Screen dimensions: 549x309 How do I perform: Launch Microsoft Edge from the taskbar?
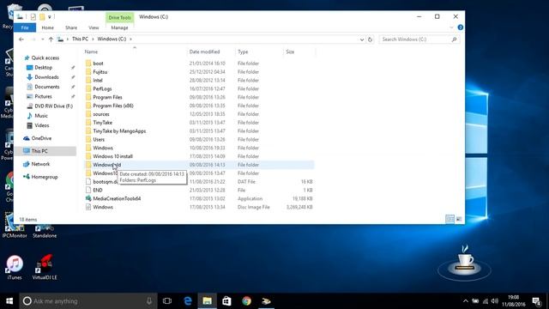(x=188, y=301)
